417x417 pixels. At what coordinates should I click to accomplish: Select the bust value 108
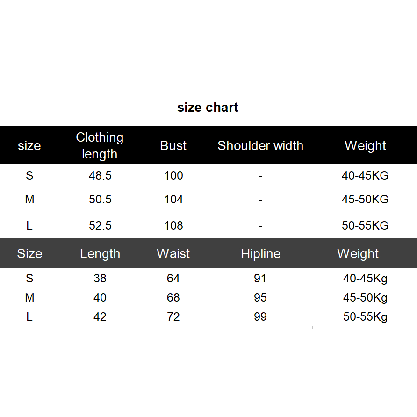173,225
